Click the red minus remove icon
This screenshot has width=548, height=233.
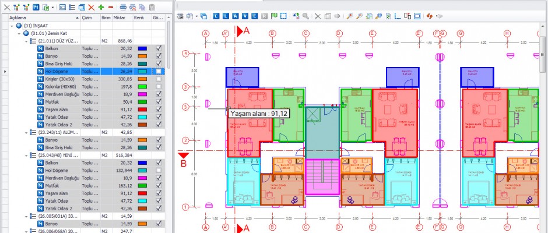pyautogui.click(x=111, y=7)
